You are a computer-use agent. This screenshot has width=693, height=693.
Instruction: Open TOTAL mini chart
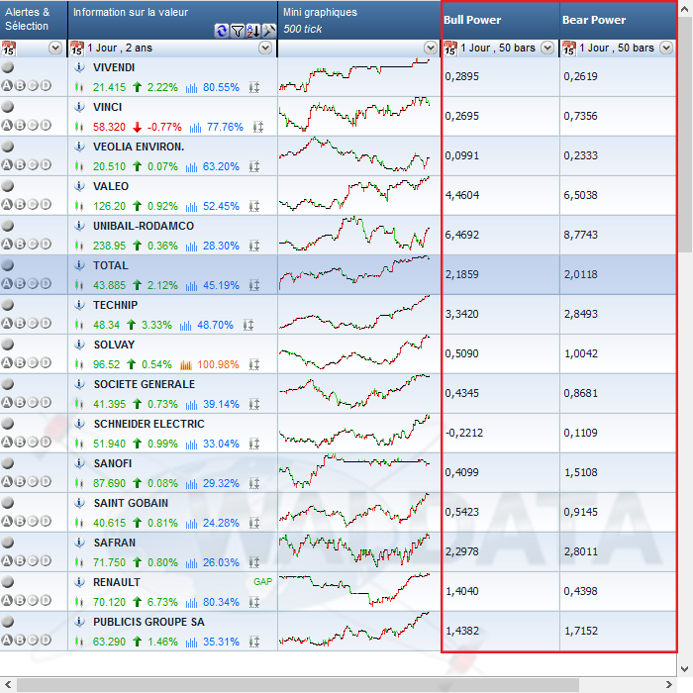pos(354,274)
